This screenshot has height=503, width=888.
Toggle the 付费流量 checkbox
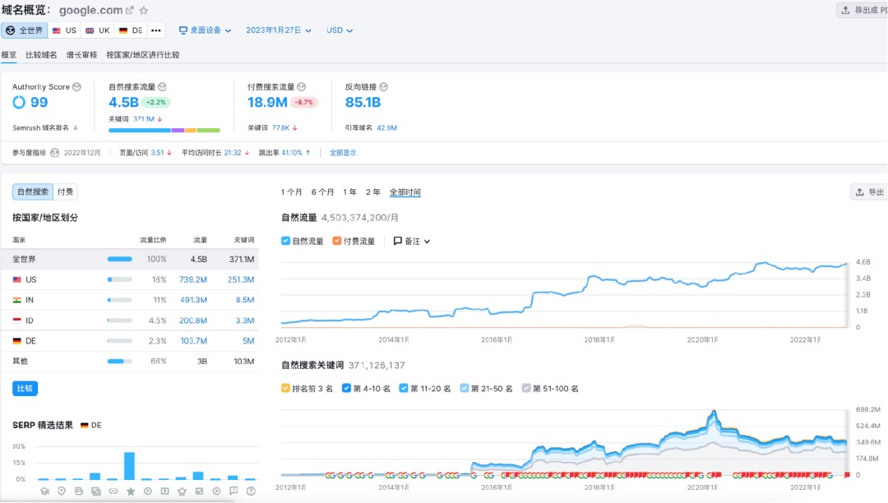[337, 242]
